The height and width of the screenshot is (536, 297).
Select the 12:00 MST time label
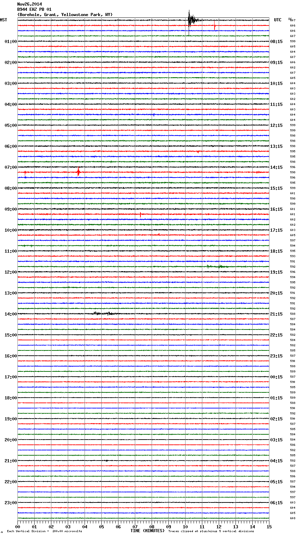click(11, 272)
